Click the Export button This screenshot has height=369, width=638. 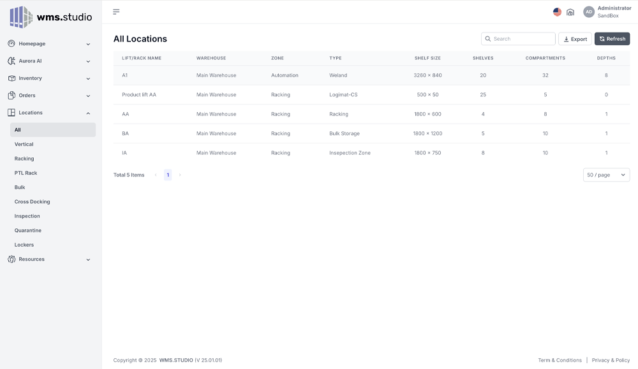point(575,39)
